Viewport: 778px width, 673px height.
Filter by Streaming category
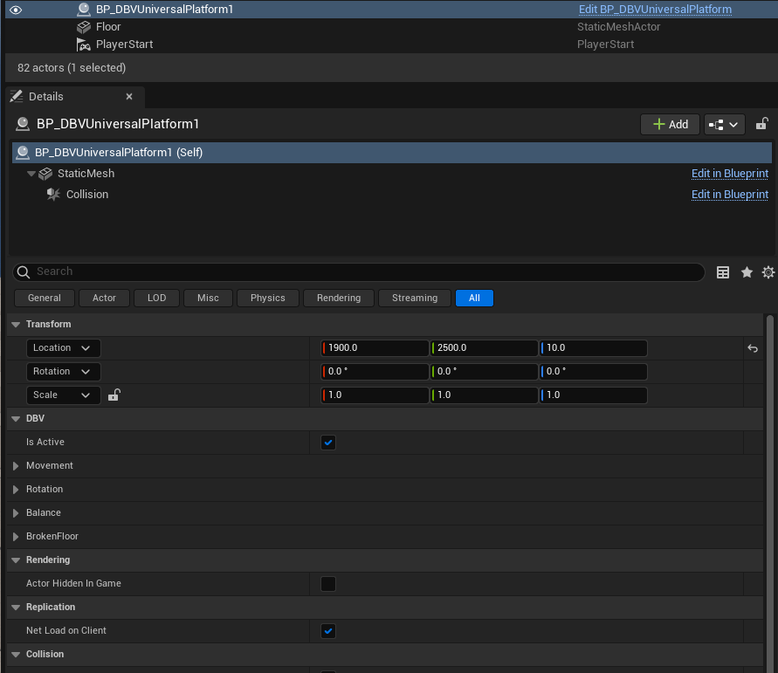[x=415, y=298]
